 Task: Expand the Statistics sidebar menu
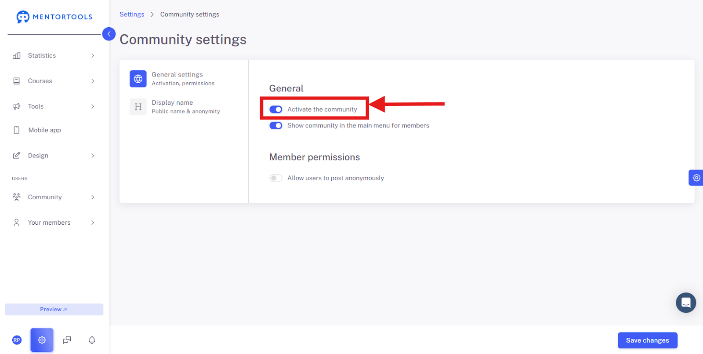click(54, 55)
